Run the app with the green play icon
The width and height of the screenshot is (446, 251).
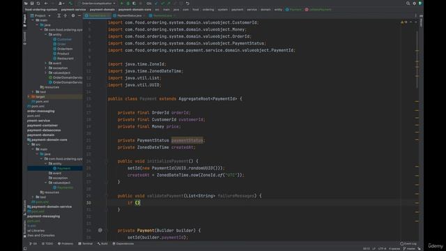pyautogui.click(x=122, y=3)
